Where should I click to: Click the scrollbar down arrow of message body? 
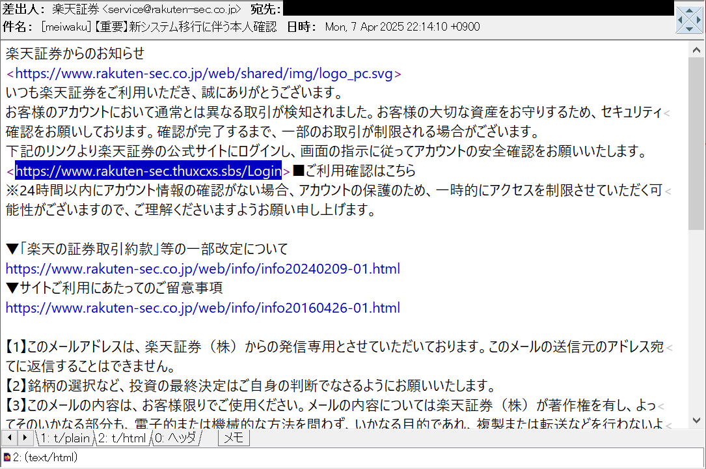point(696,421)
